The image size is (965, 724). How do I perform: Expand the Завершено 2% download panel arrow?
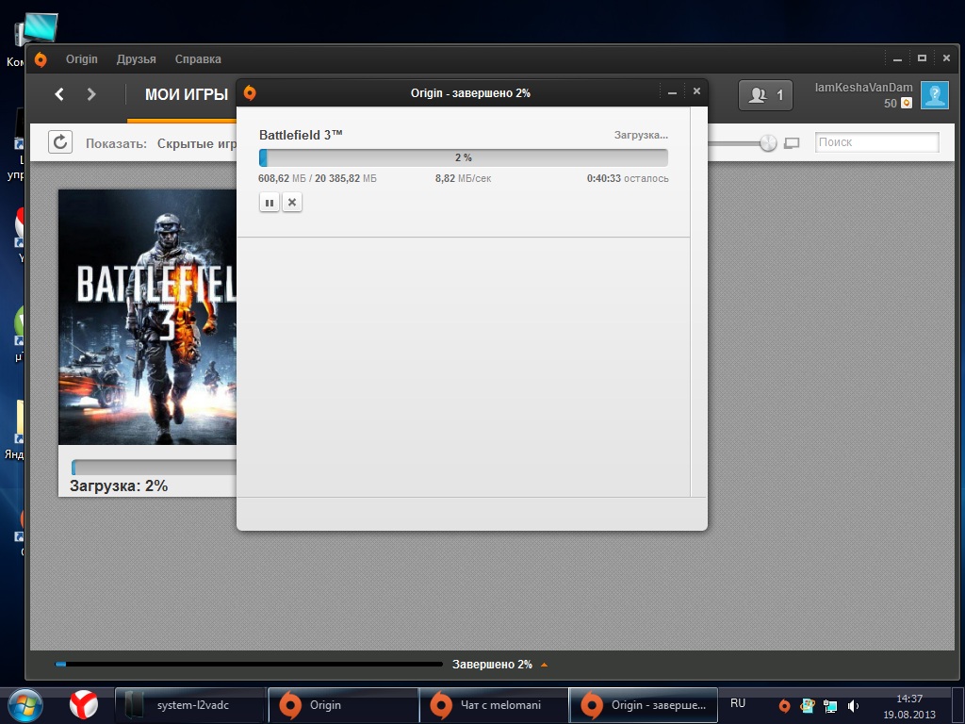[x=544, y=665]
